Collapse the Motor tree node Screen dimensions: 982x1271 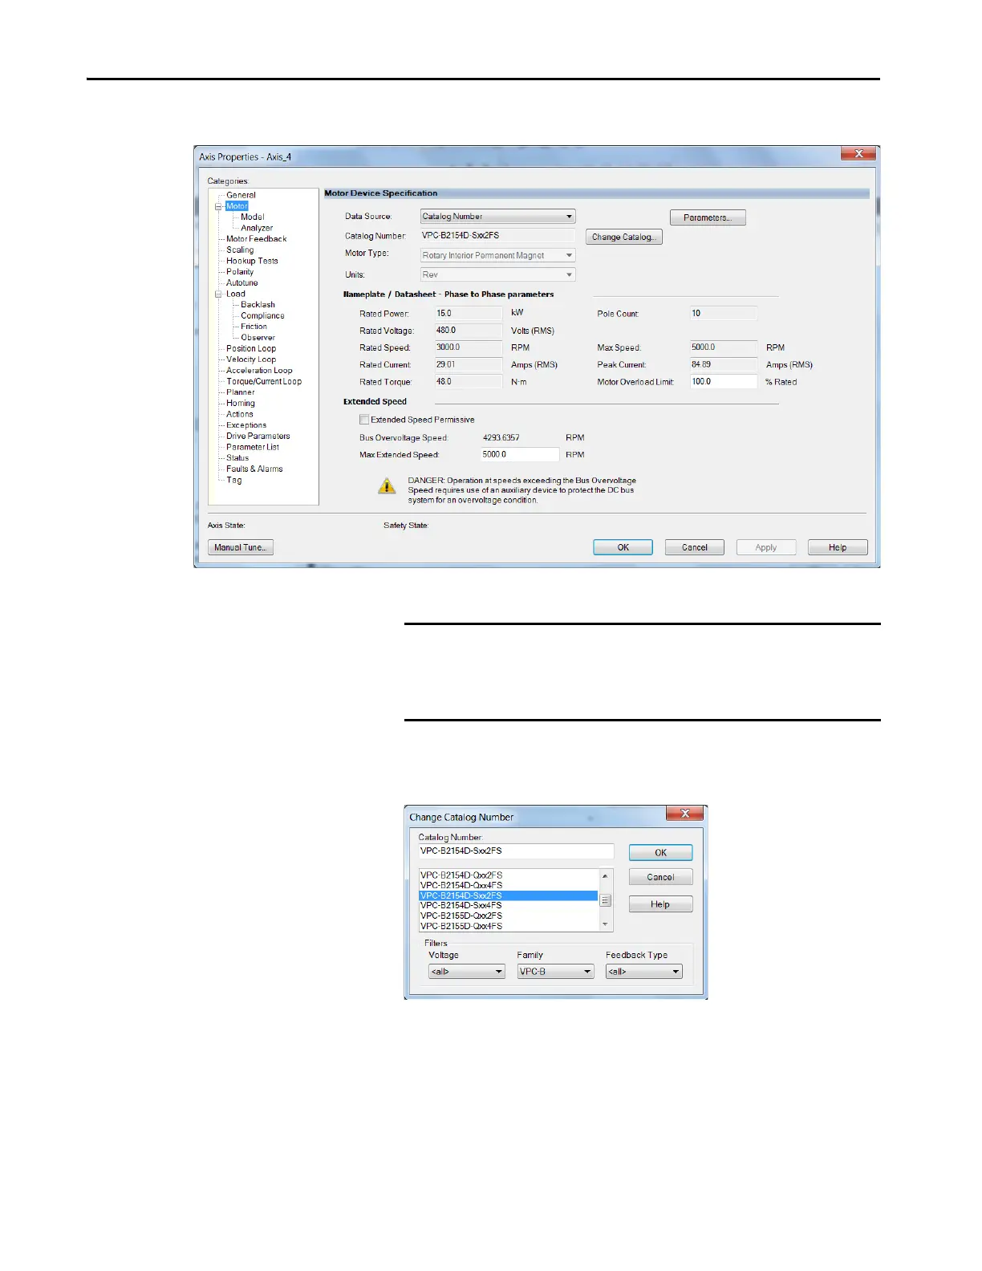tap(218, 206)
